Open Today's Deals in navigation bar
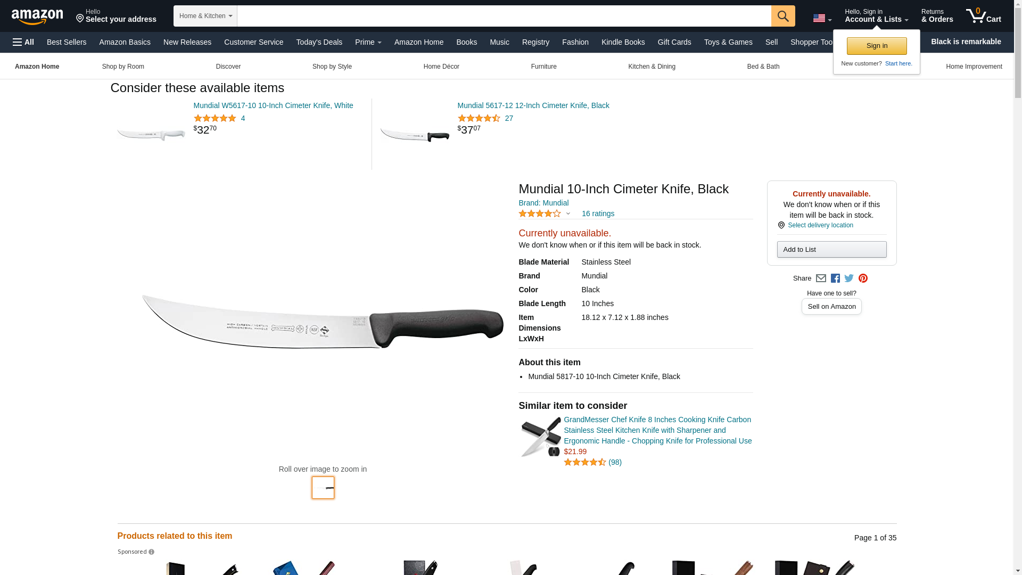This screenshot has width=1022, height=575. [x=319, y=42]
